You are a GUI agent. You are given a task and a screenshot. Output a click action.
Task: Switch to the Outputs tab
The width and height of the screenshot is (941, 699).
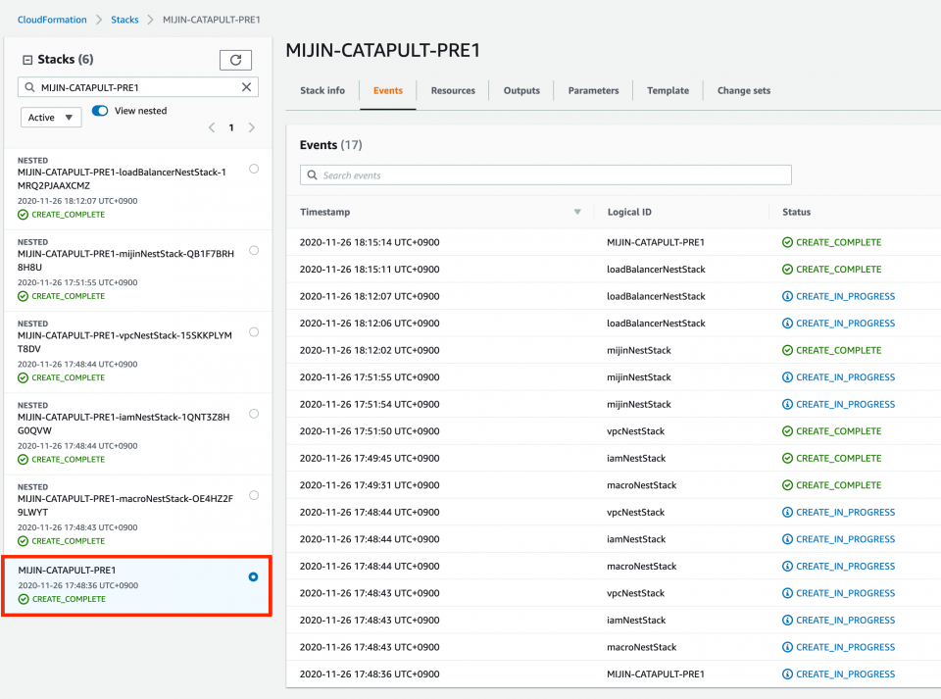[x=521, y=90]
